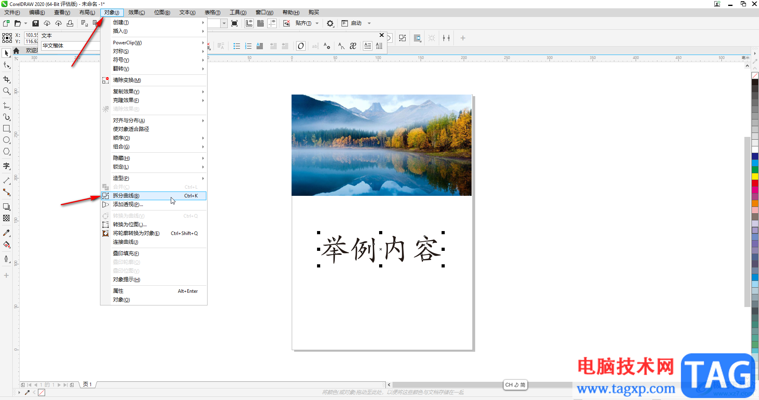Toggle Show grid button

click(261, 23)
